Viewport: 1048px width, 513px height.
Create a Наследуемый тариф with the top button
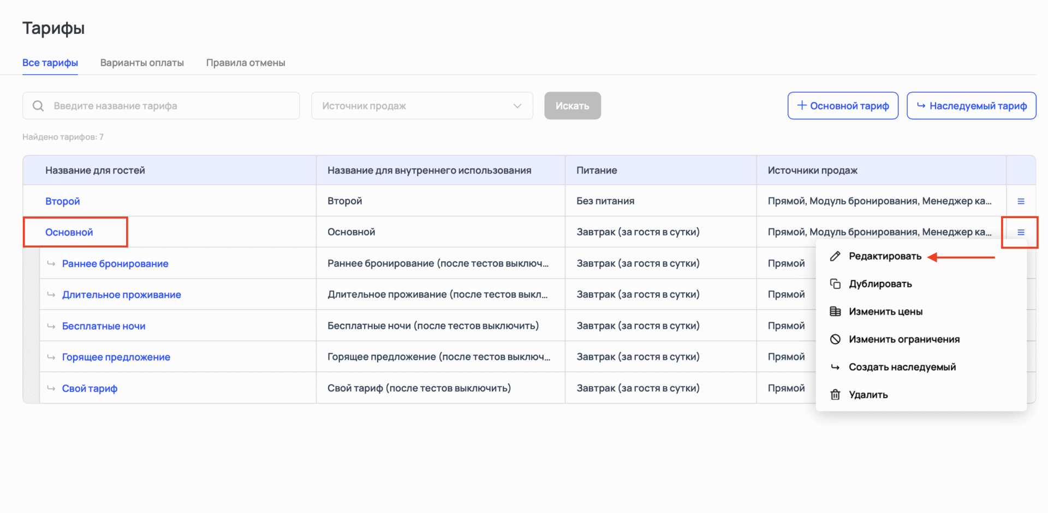click(971, 106)
